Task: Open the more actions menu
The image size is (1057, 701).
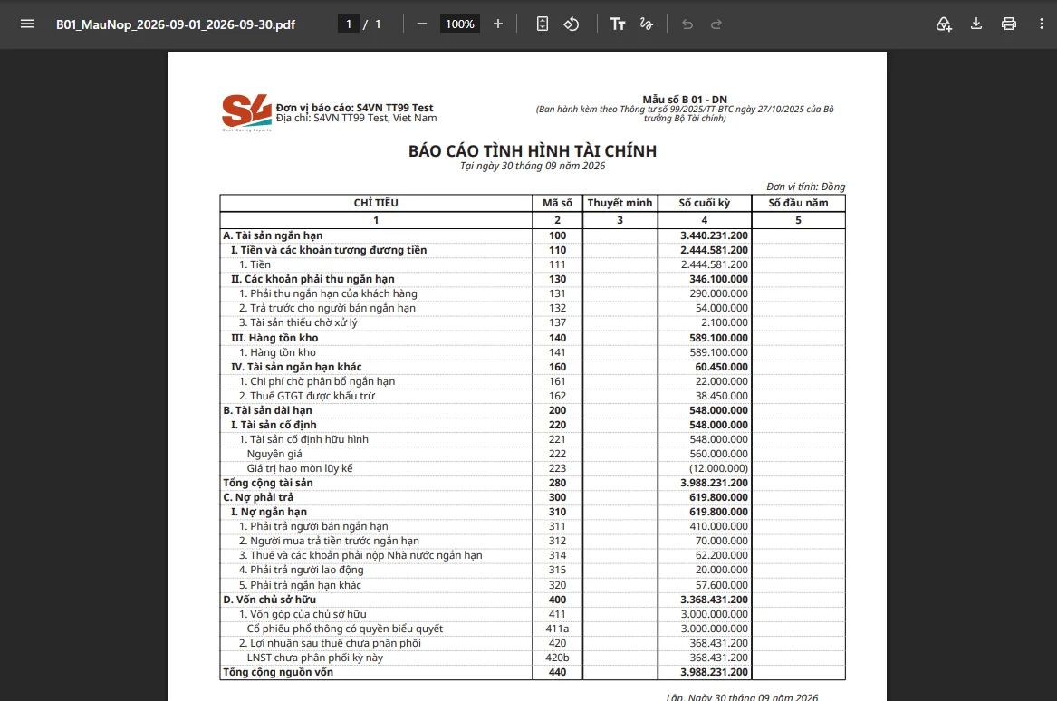Action: [1042, 24]
